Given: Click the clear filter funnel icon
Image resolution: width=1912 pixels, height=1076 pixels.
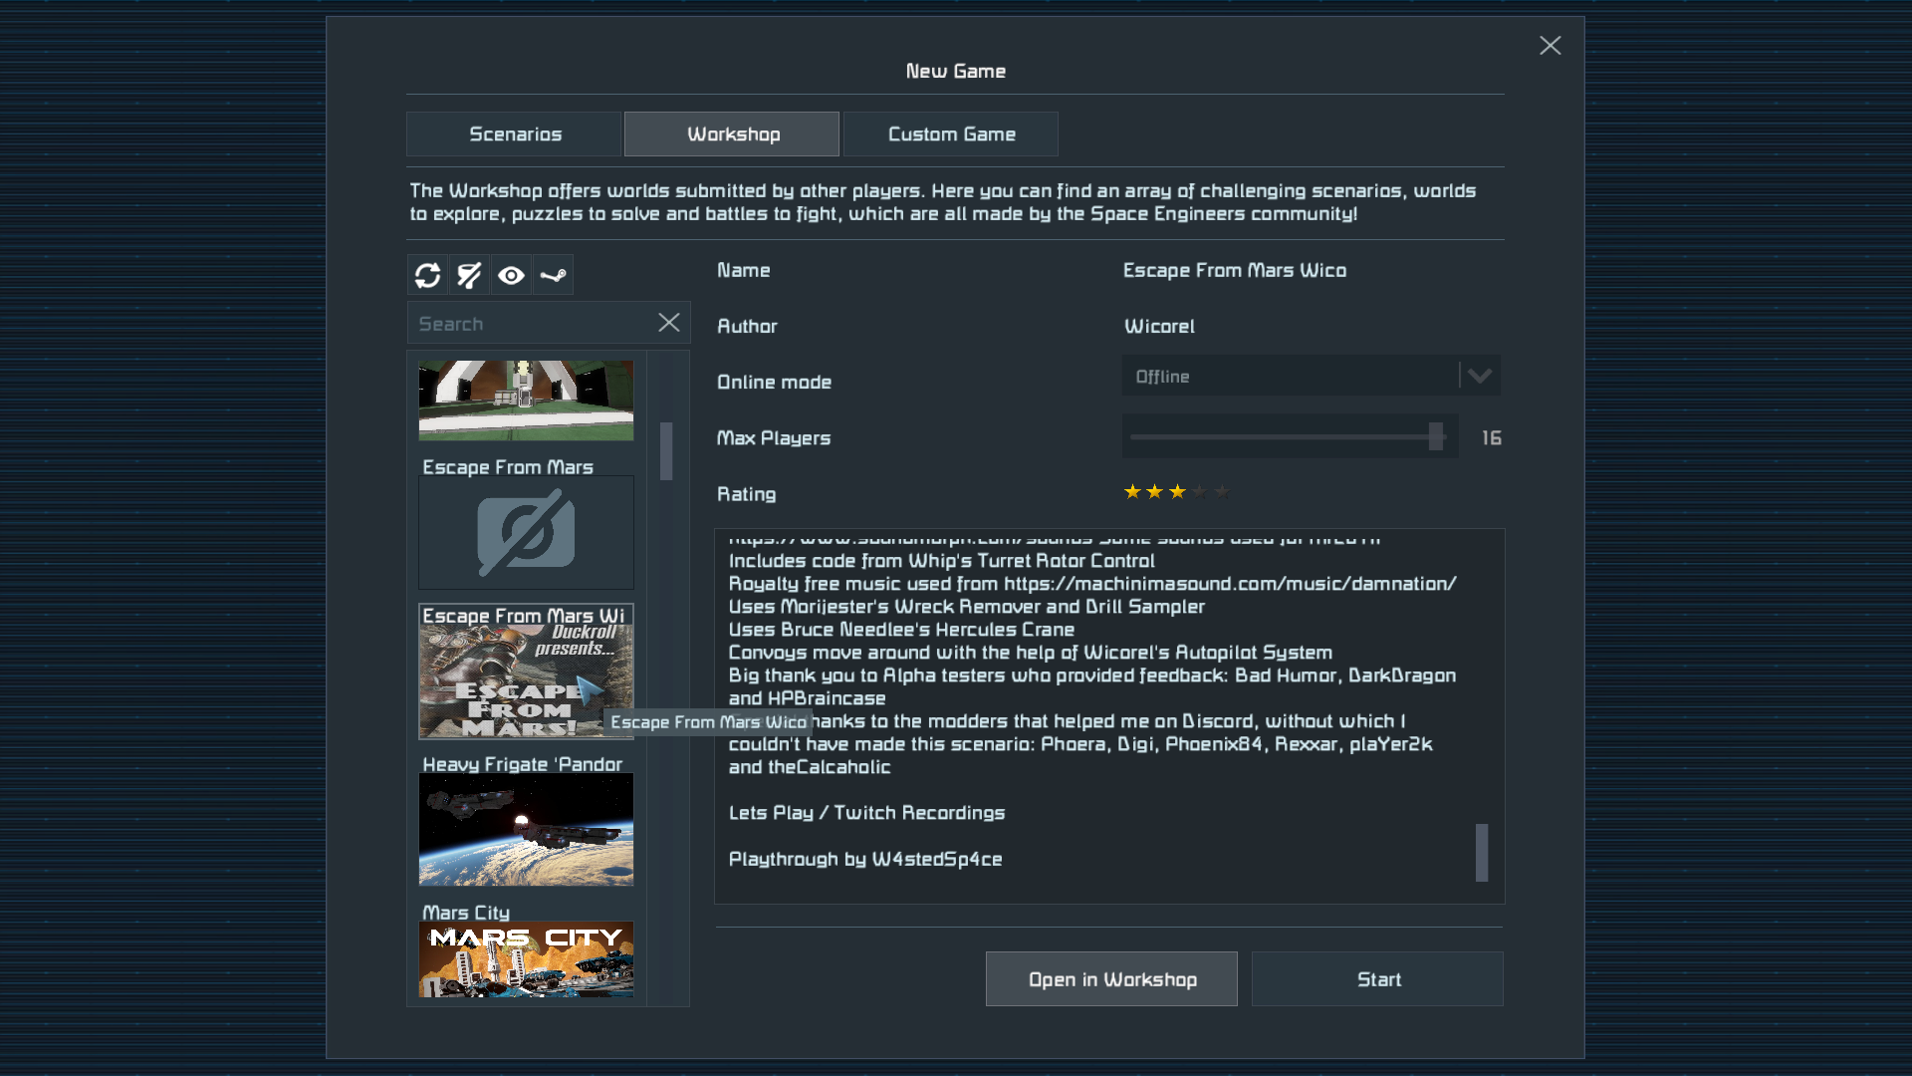Looking at the screenshot, I should (469, 275).
